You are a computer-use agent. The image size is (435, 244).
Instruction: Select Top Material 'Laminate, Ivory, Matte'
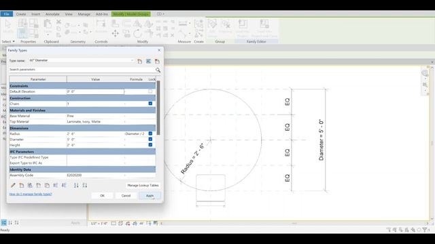95,121
